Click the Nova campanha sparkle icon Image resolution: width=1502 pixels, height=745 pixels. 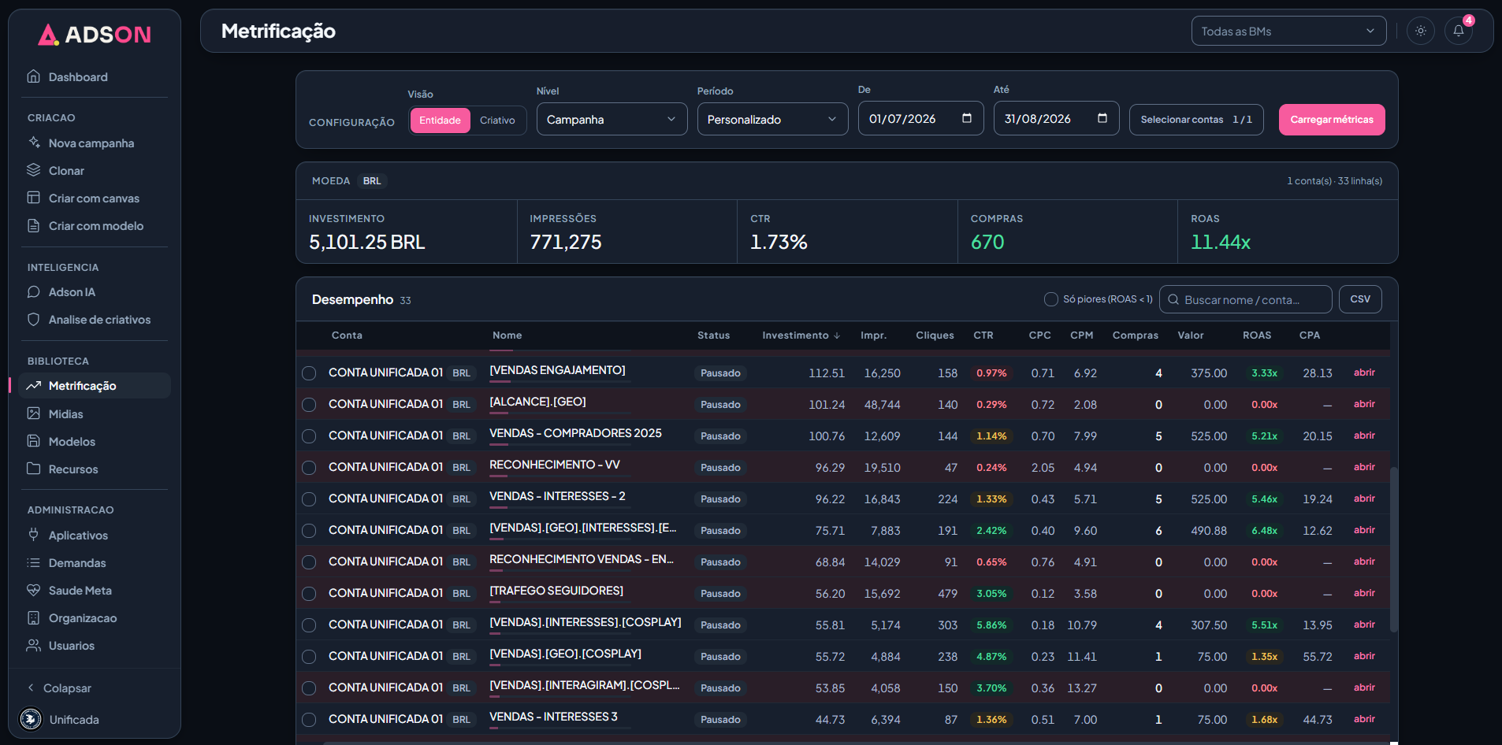33,143
